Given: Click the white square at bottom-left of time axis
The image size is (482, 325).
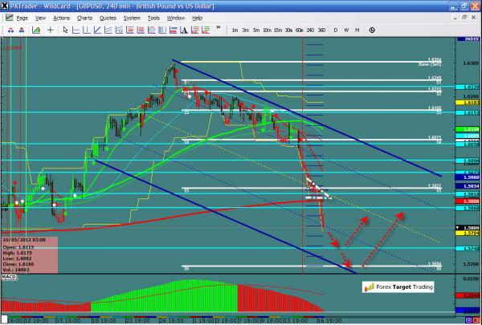Looking at the screenshot, I should (x=4, y=319).
